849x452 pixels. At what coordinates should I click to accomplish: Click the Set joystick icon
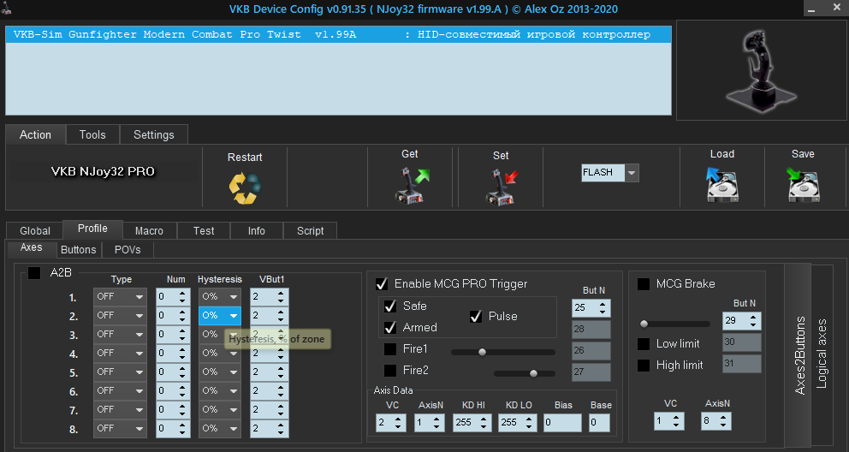[502, 187]
